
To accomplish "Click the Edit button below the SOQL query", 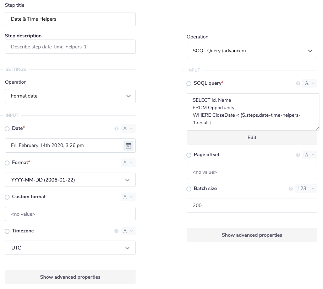I will [x=252, y=137].
